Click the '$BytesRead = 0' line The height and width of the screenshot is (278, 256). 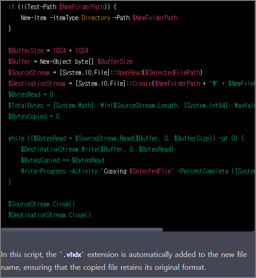click(31, 94)
